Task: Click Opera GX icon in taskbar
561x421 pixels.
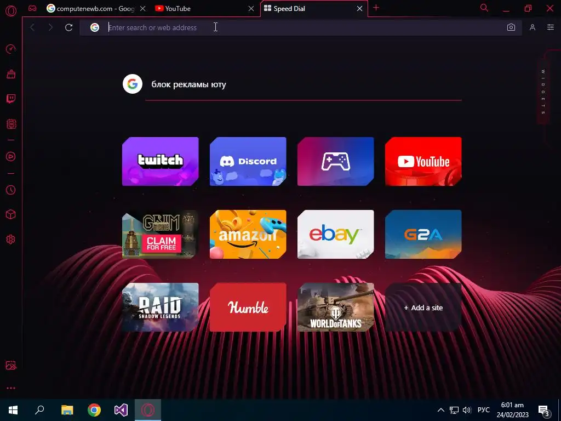Action: click(x=148, y=410)
